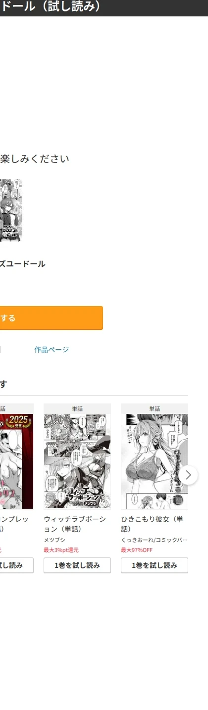Screen dimensions: 208x710
Task: Click the ドール（試し読み） header title
Action: [51, 6]
